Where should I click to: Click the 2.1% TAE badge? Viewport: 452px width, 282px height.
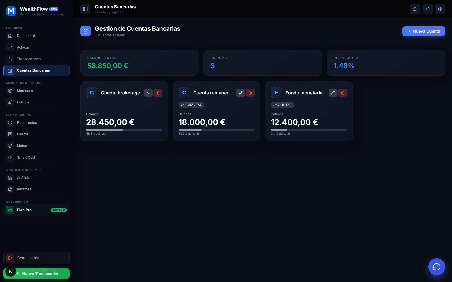coord(282,105)
